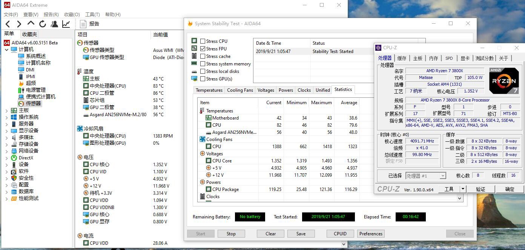Switch to the Cooling Fans tab
The image size is (525, 250).
[x=240, y=90]
